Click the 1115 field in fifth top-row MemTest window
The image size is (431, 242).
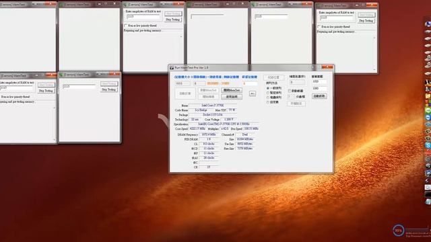271,16
